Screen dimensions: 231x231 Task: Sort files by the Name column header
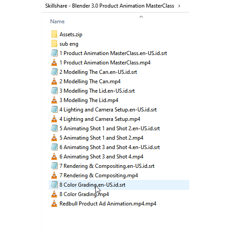tap(57, 21)
